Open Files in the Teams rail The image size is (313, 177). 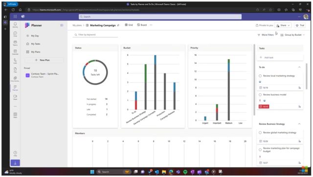point(15,70)
